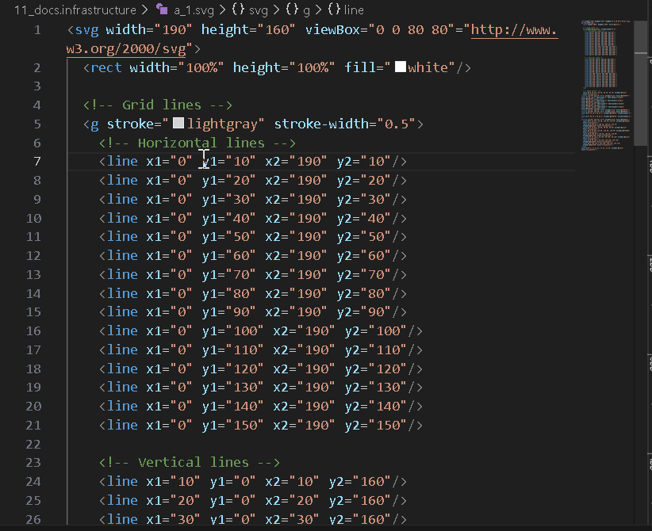Select the line symbol breadcrumb label
Screen dimensions: 652x531
[x=353, y=10]
